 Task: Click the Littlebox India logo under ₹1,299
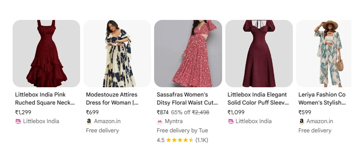pyautogui.click(x=18, y=121)
